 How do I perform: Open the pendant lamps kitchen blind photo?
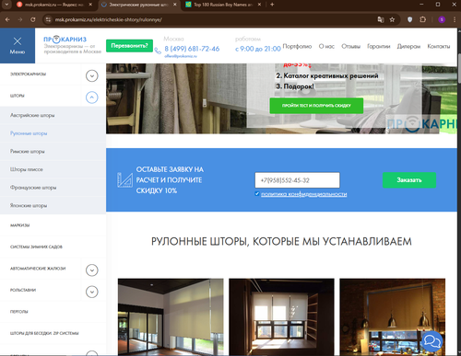(x=393, y=317)
